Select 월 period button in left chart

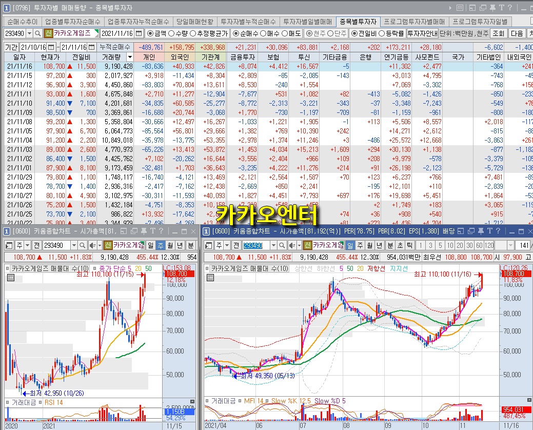coord(170,245)
